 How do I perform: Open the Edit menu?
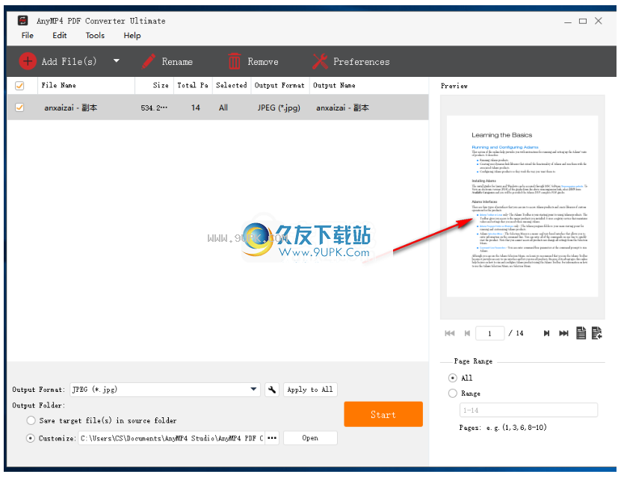[x=60, y=35]
